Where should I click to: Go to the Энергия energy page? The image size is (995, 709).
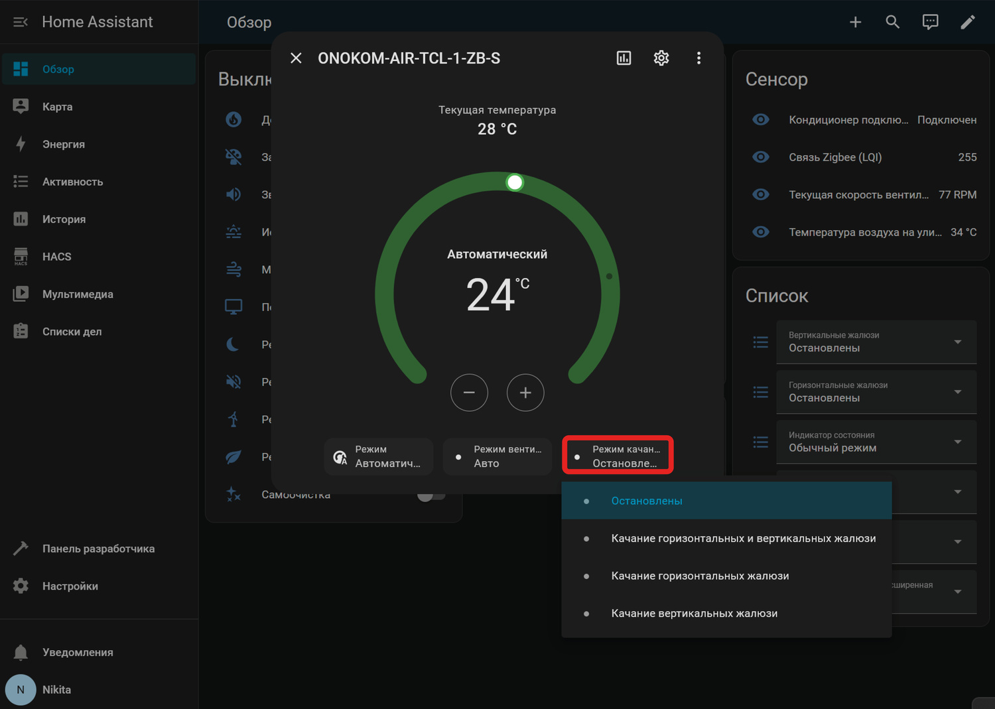pos(99,144)
